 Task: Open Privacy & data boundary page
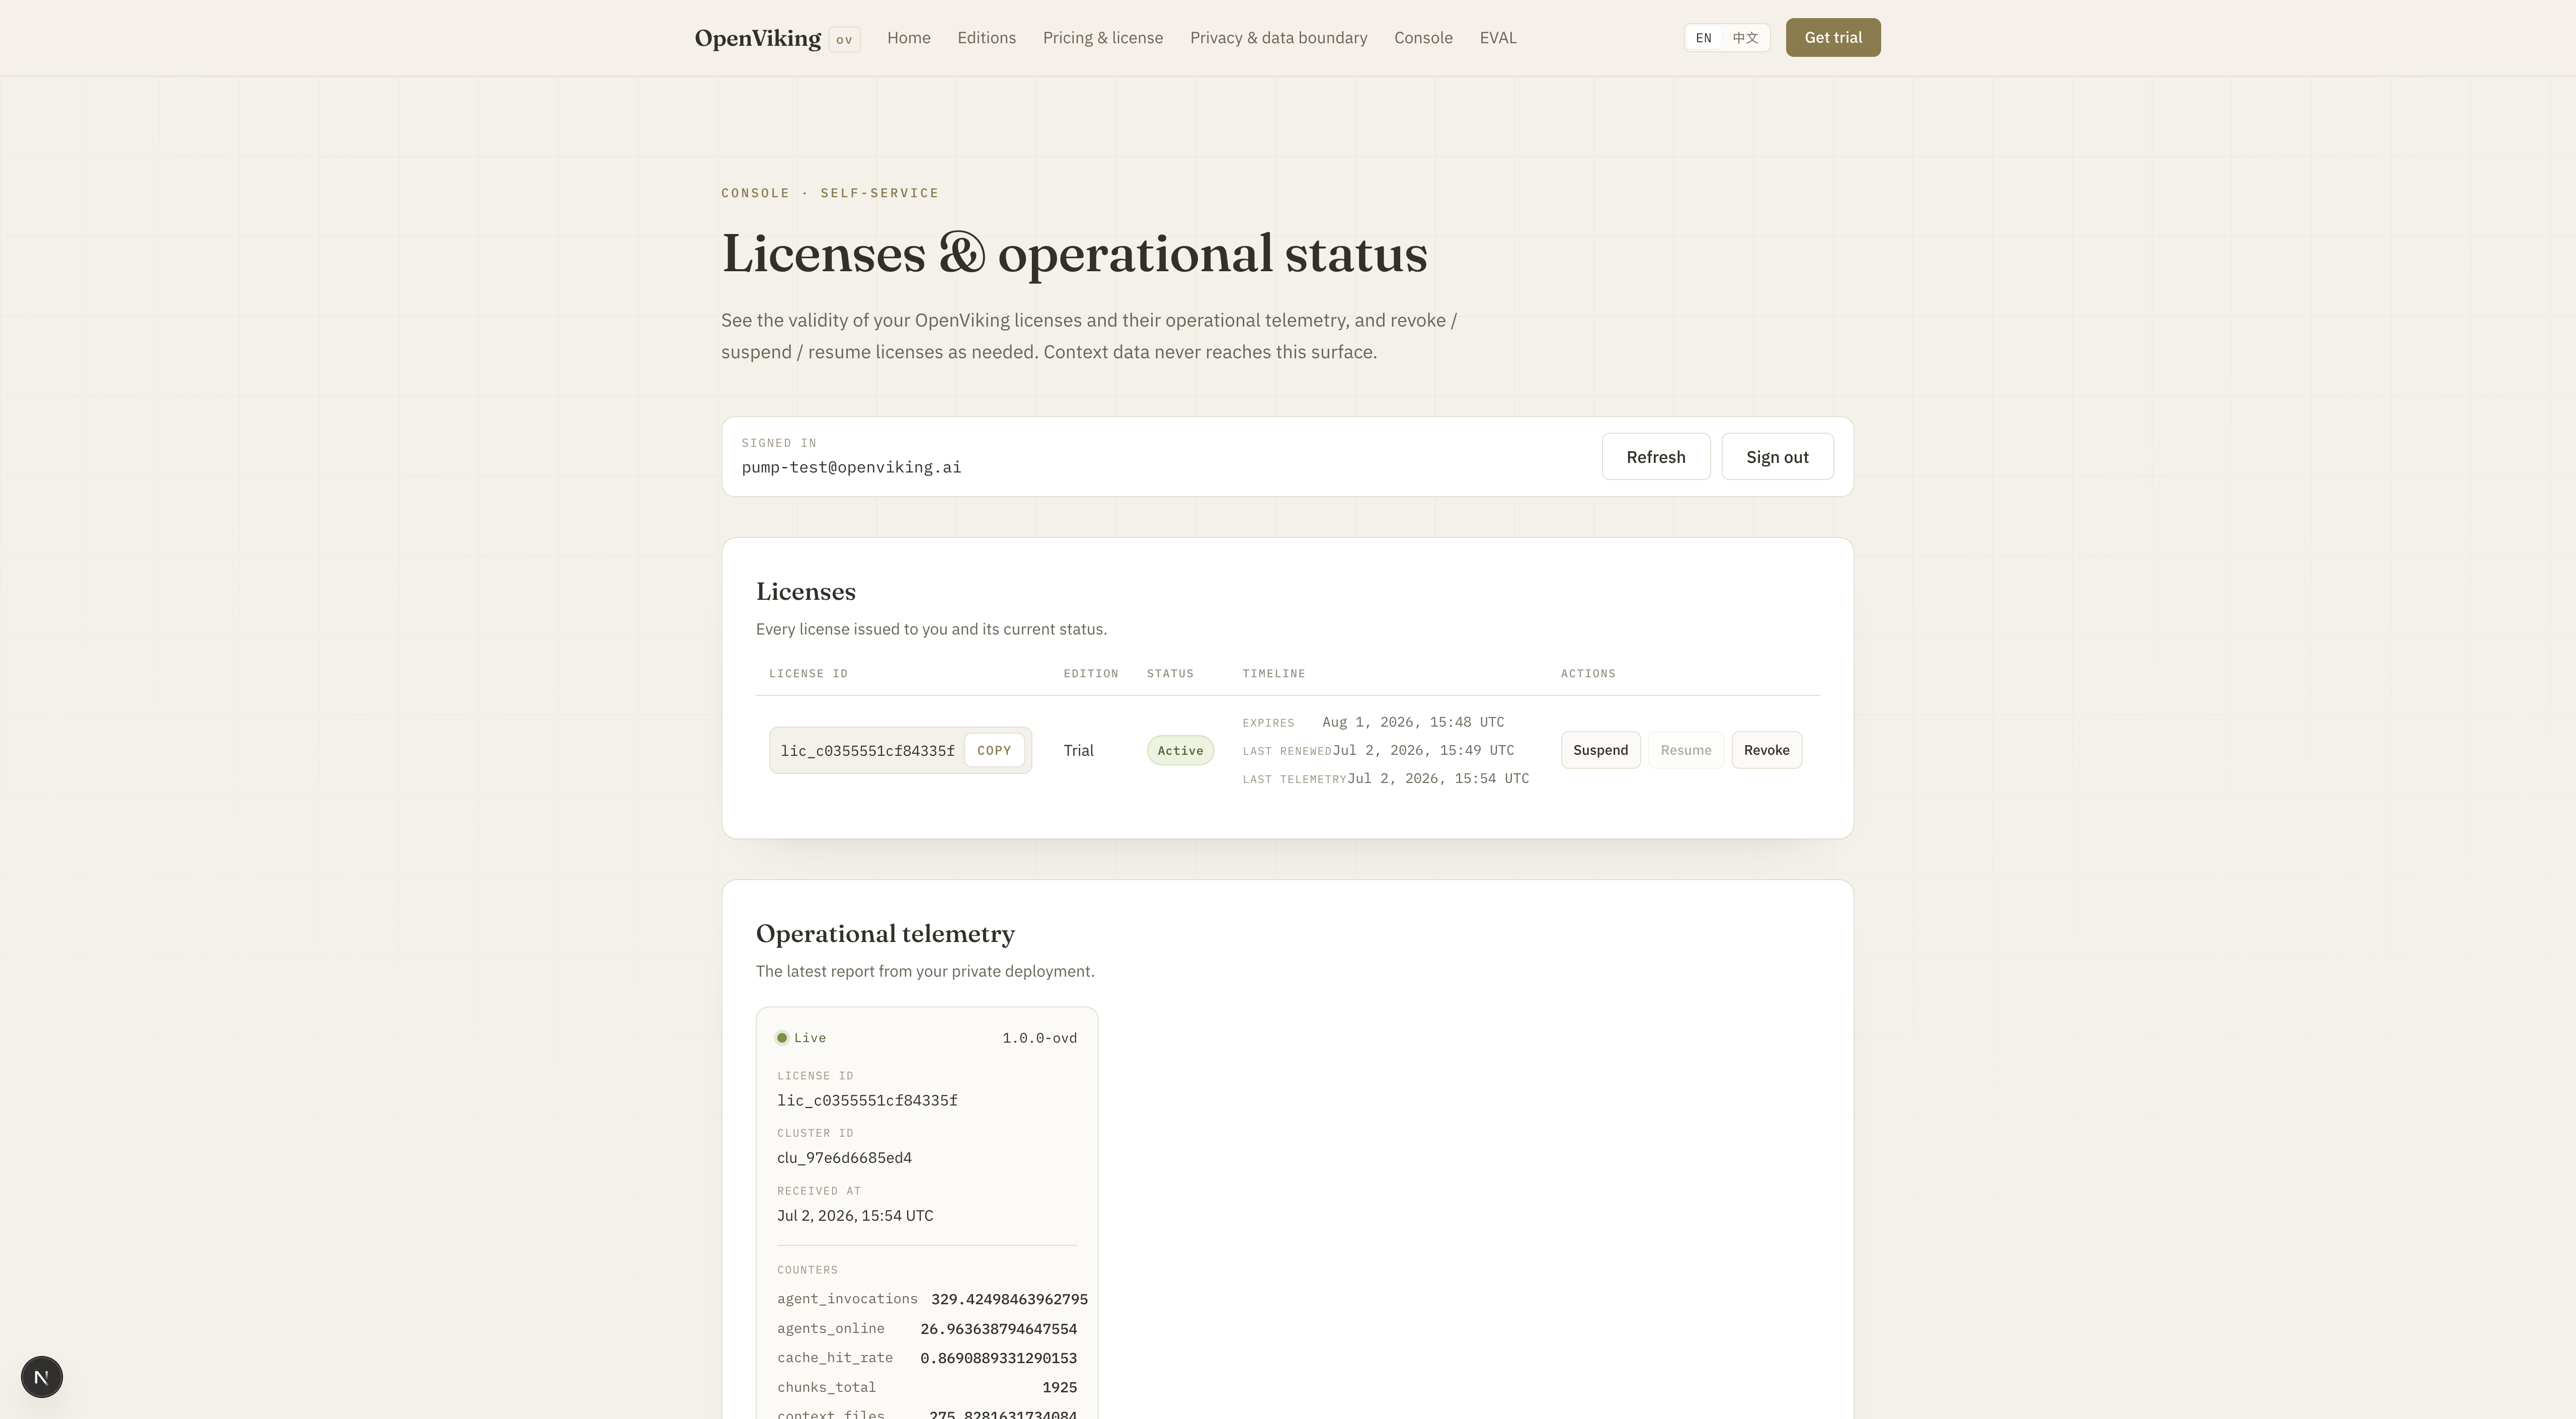pyautogui.click(x=1278, y=38)
